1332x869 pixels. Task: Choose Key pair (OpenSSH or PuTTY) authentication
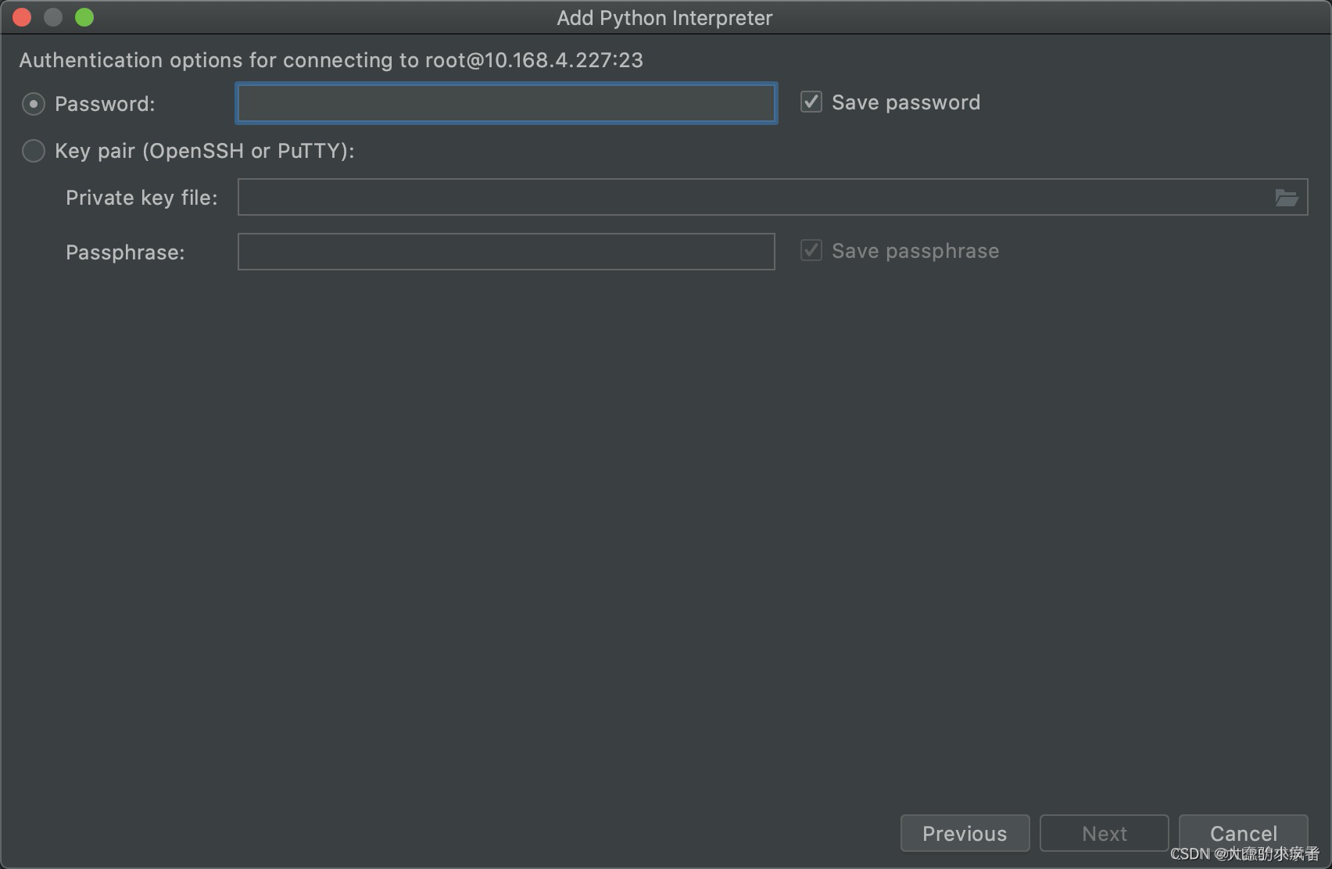[x=34, y=151]
